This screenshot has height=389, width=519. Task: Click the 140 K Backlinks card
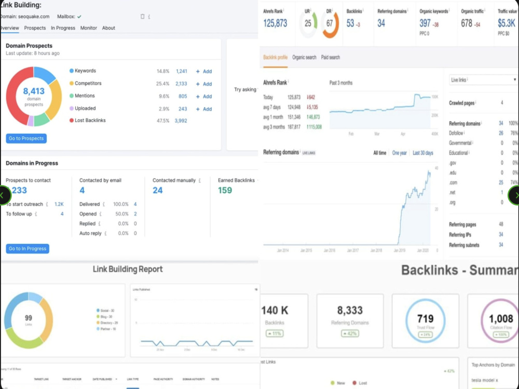[x=284, y=321]
